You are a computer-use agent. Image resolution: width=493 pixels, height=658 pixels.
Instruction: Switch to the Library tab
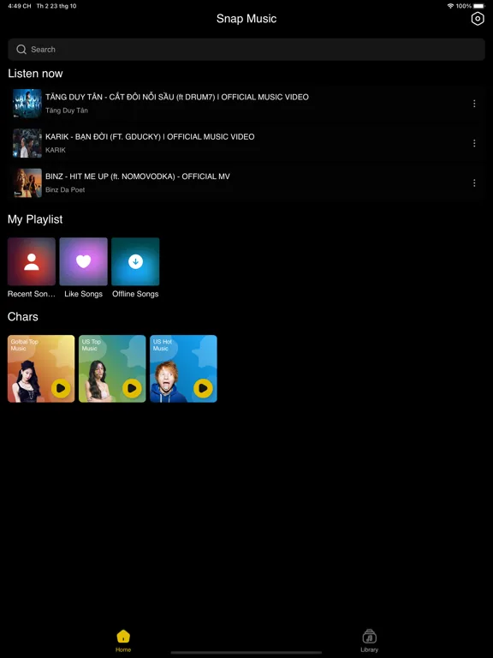pyautogui.click(x=370, y=641)
